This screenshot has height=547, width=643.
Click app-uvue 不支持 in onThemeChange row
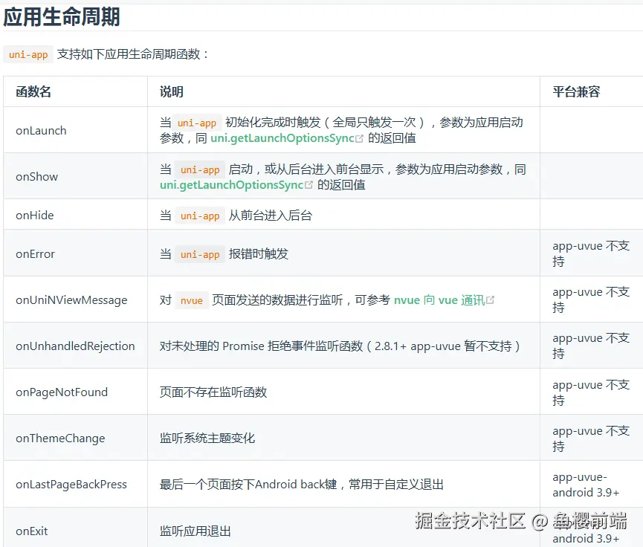(x=590, y=438)
